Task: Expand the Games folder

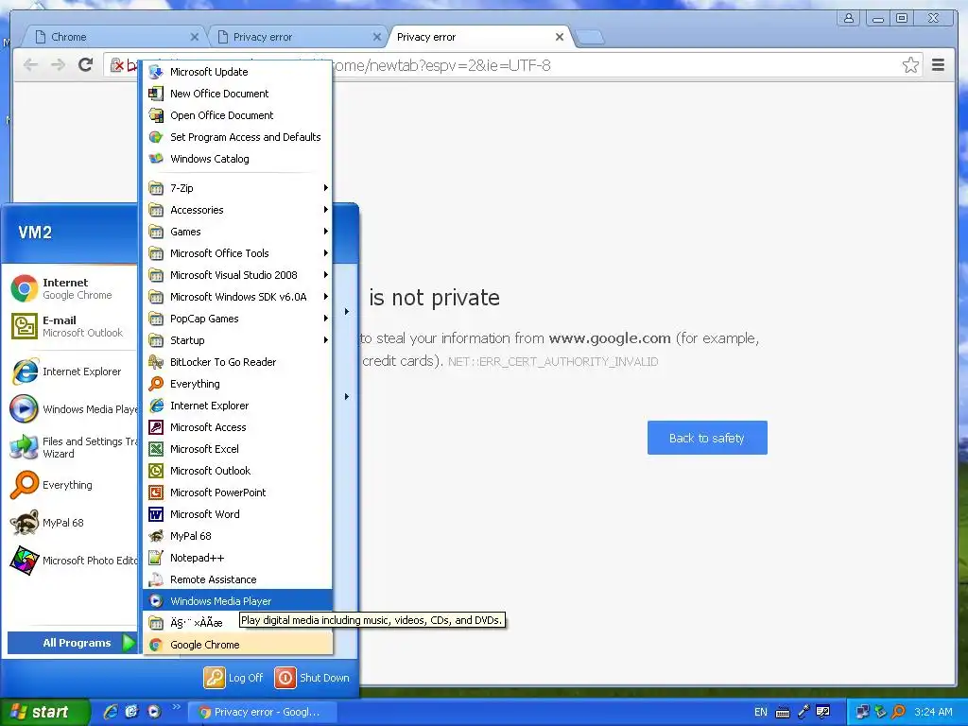Action: tap(237, 232)
